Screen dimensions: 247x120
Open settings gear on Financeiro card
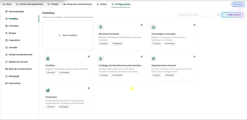[89, 88]
